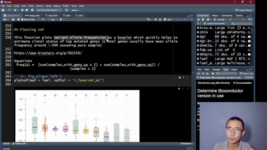Go to next chunk with down arrow
The width and height of the screenshot is (267, 150).
pos(160,20)
